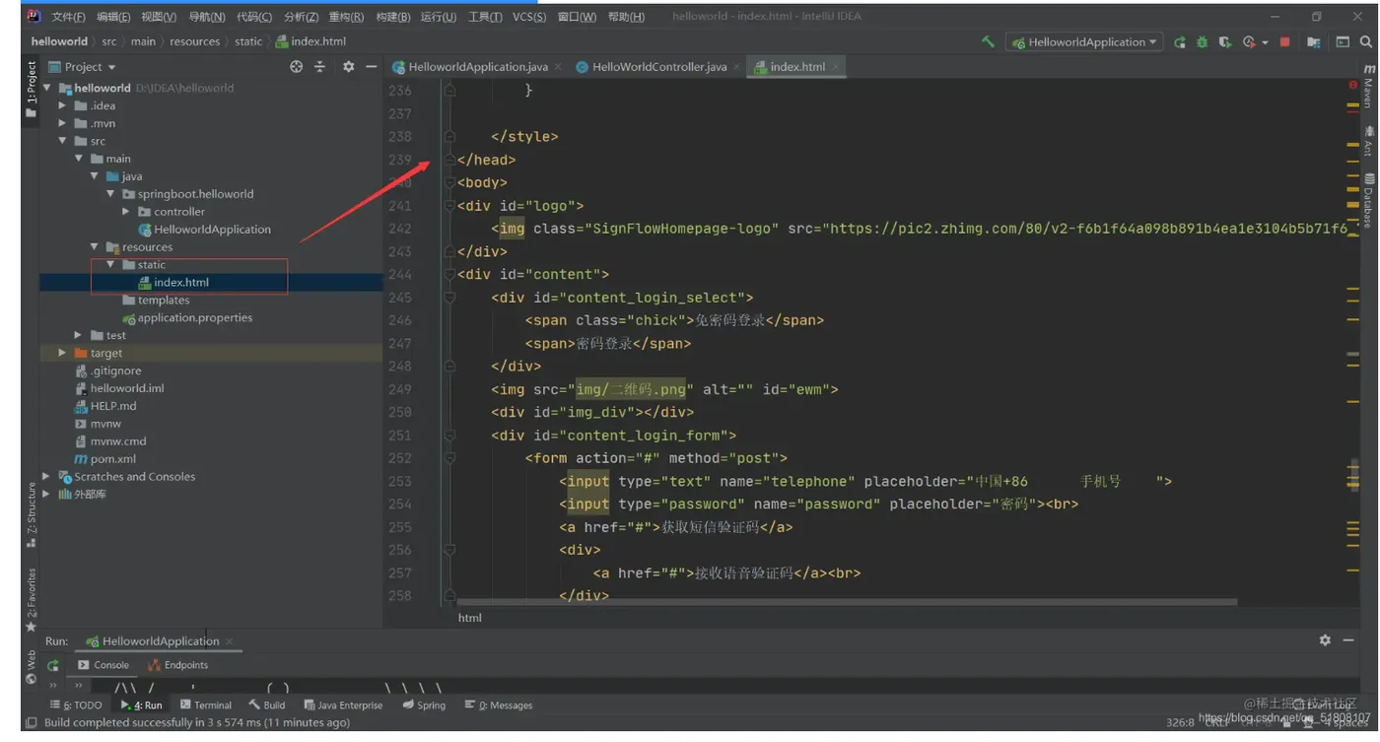
Task: Expand the target folder
Action: pos(62,353)
